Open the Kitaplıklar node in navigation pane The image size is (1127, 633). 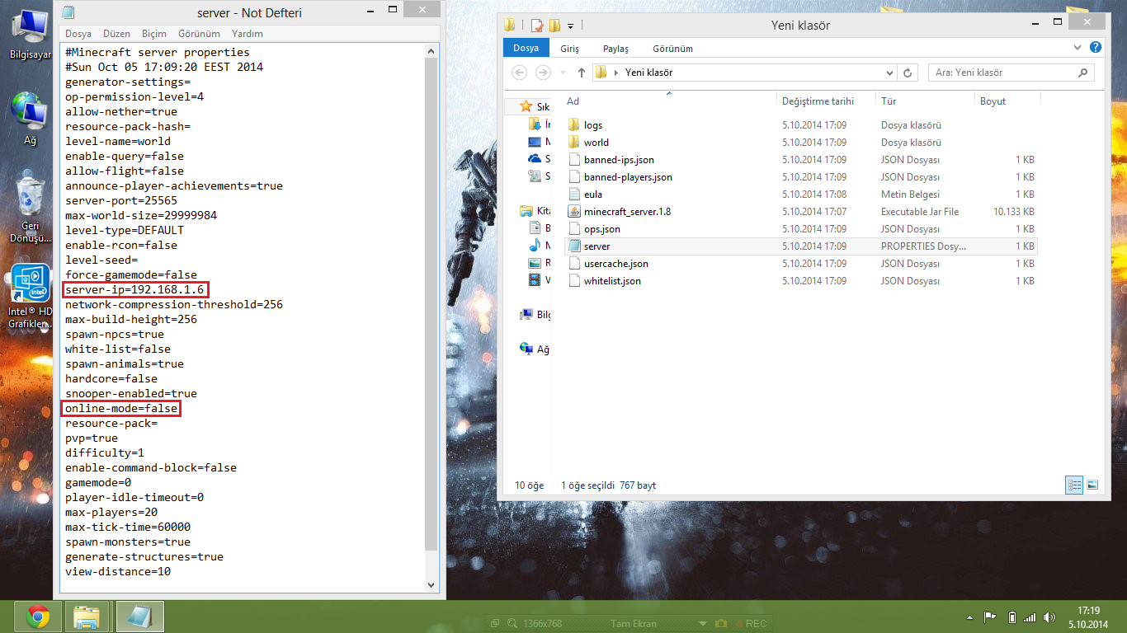click(526, 211)
